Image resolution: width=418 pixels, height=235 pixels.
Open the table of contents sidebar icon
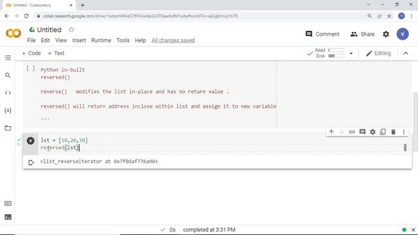tap(8, 58)
